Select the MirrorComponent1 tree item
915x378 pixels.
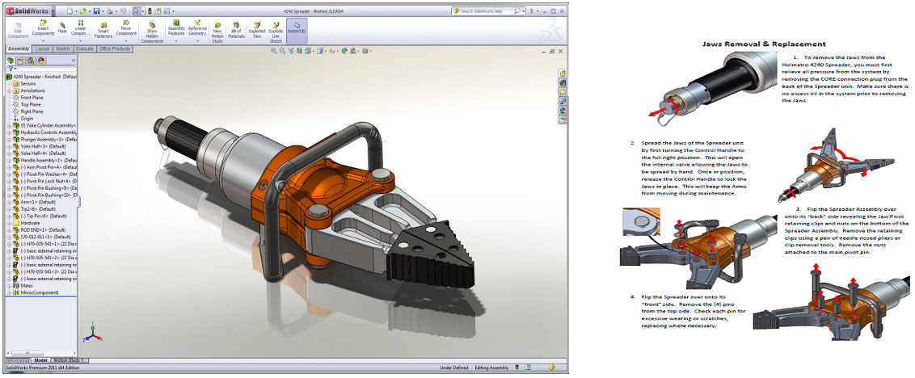(35, 293)
